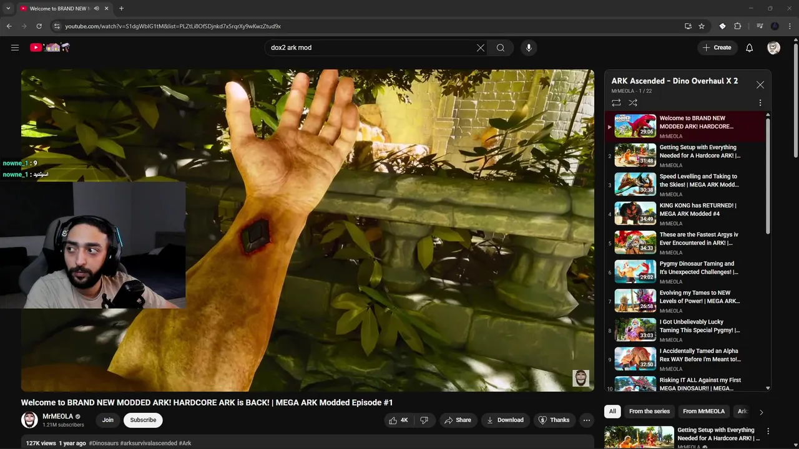This screenshot has height=449, width=799.
Task: Go to the YouTube home logo
Action: pos(49,47)
